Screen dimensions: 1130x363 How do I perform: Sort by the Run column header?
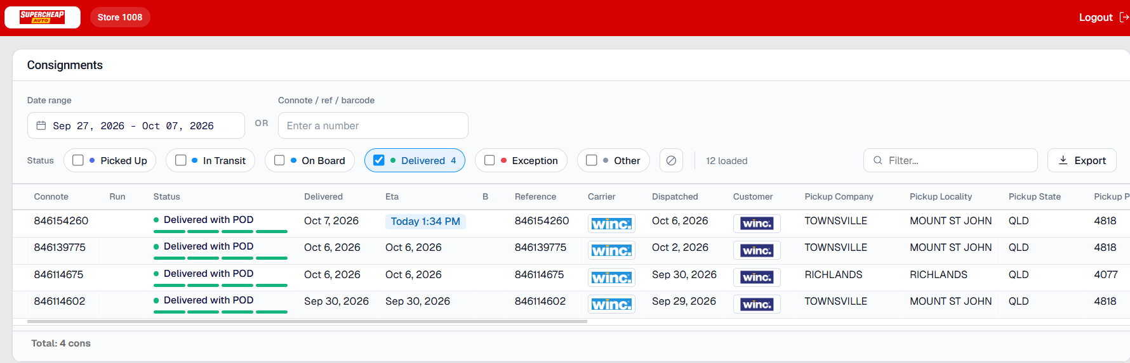pos(117,196)
